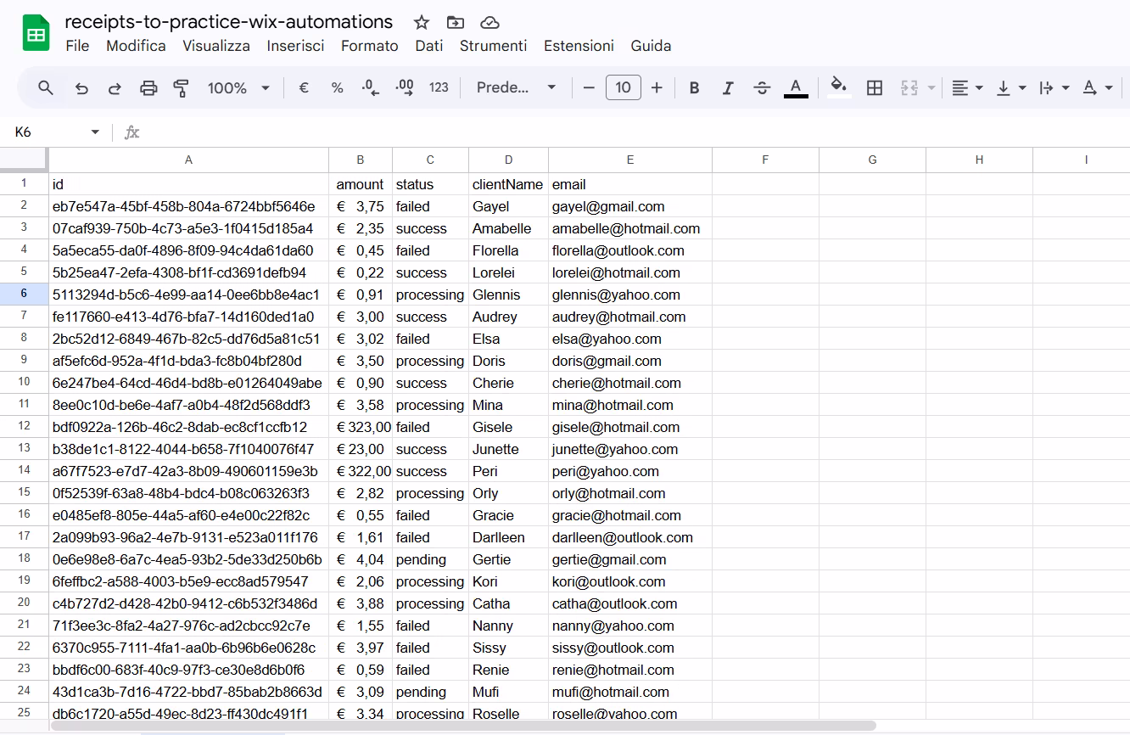Viewport: 1130px width, 735px height.
Task: Merge cells icon in toolbar
Action: pyautogui.click(x=909, y=87)
